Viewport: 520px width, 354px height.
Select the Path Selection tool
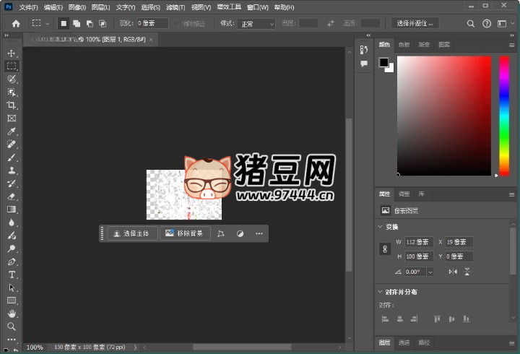click(x=12, y=288)
